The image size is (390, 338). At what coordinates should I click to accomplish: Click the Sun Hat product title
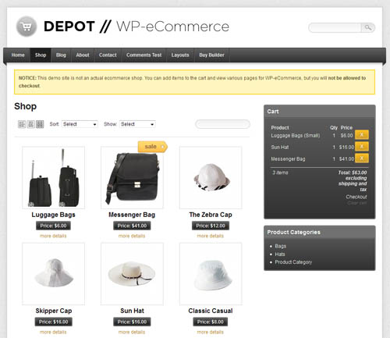click(x=132, y=311)
